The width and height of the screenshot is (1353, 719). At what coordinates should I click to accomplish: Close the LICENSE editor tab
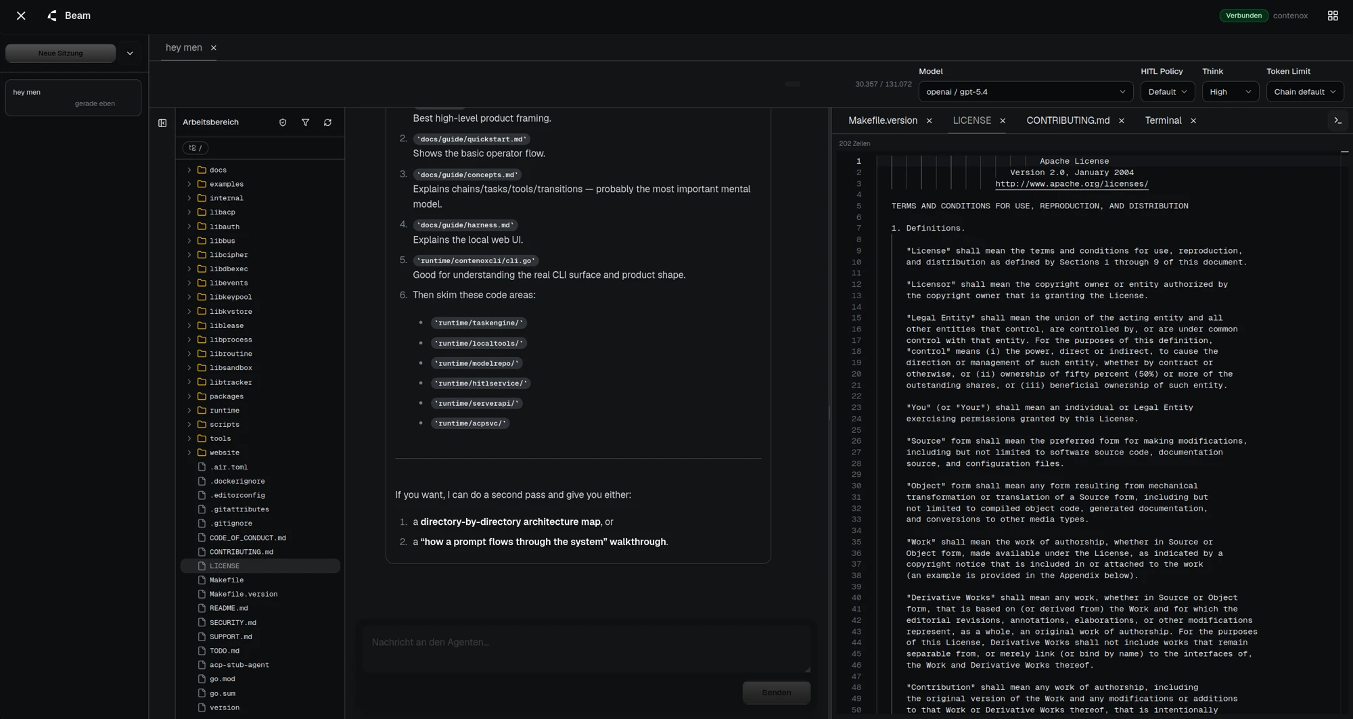click(1003, 121)
